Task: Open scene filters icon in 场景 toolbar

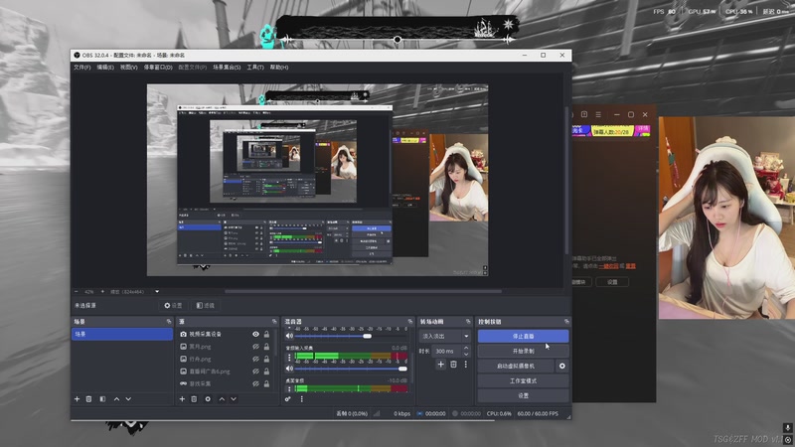Action: click(x=102, y=399)
